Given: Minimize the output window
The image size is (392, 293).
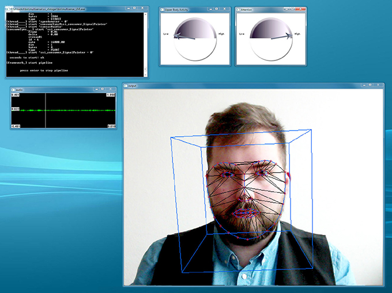Looking at the screenshot, I should [x=364, y=85].
